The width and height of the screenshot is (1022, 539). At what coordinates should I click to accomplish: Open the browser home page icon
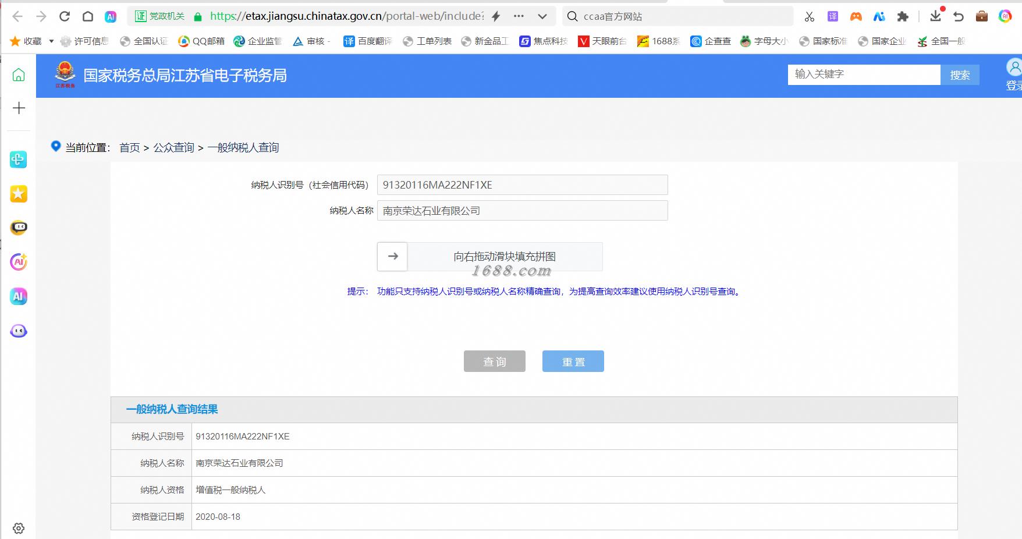[x=87, y=16]
